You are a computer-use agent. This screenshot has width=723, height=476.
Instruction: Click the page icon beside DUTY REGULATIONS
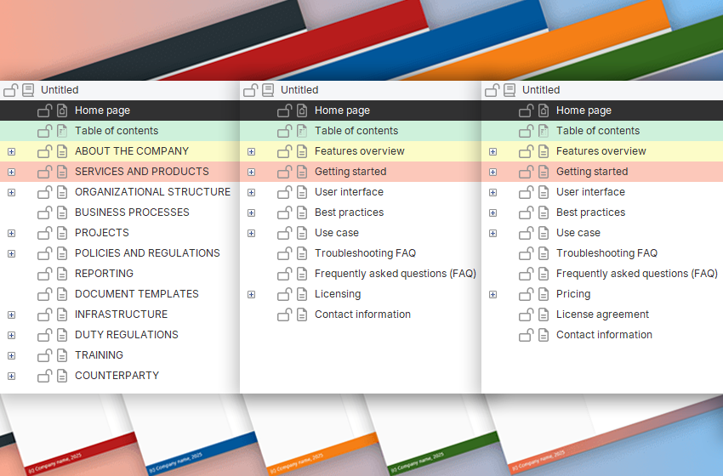pyautogui.click(x=62, y=335)
